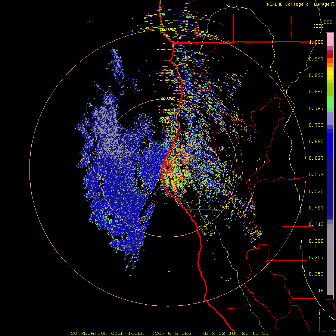Image resolution: width=336 pixels, height=336 pixels.
Task: Select the 0.627 scale value
Action: click(x=316, y=158)
